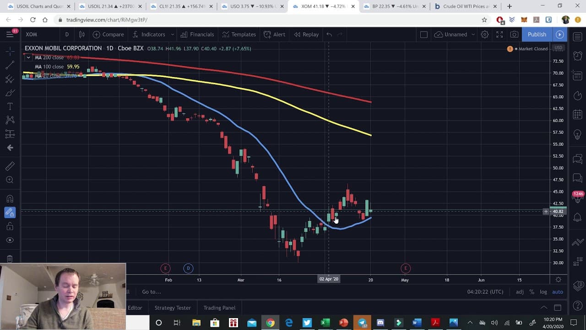Select the crosshair cursor tool
This screenshot has height=330, width=586.
pyautogui.click(x=10, y=52)
